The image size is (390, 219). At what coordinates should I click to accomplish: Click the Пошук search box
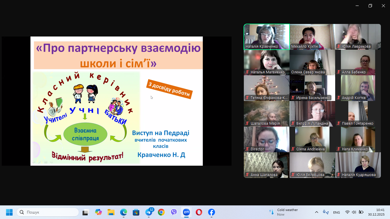[x=48, y=212]
